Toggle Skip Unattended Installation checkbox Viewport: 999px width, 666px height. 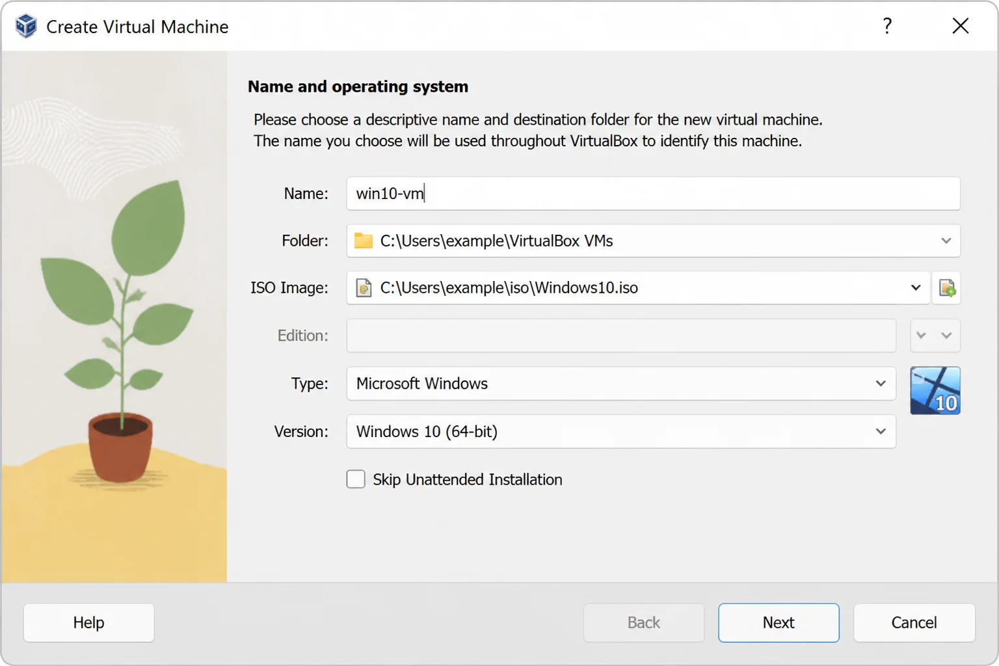[x=356, y=479]
